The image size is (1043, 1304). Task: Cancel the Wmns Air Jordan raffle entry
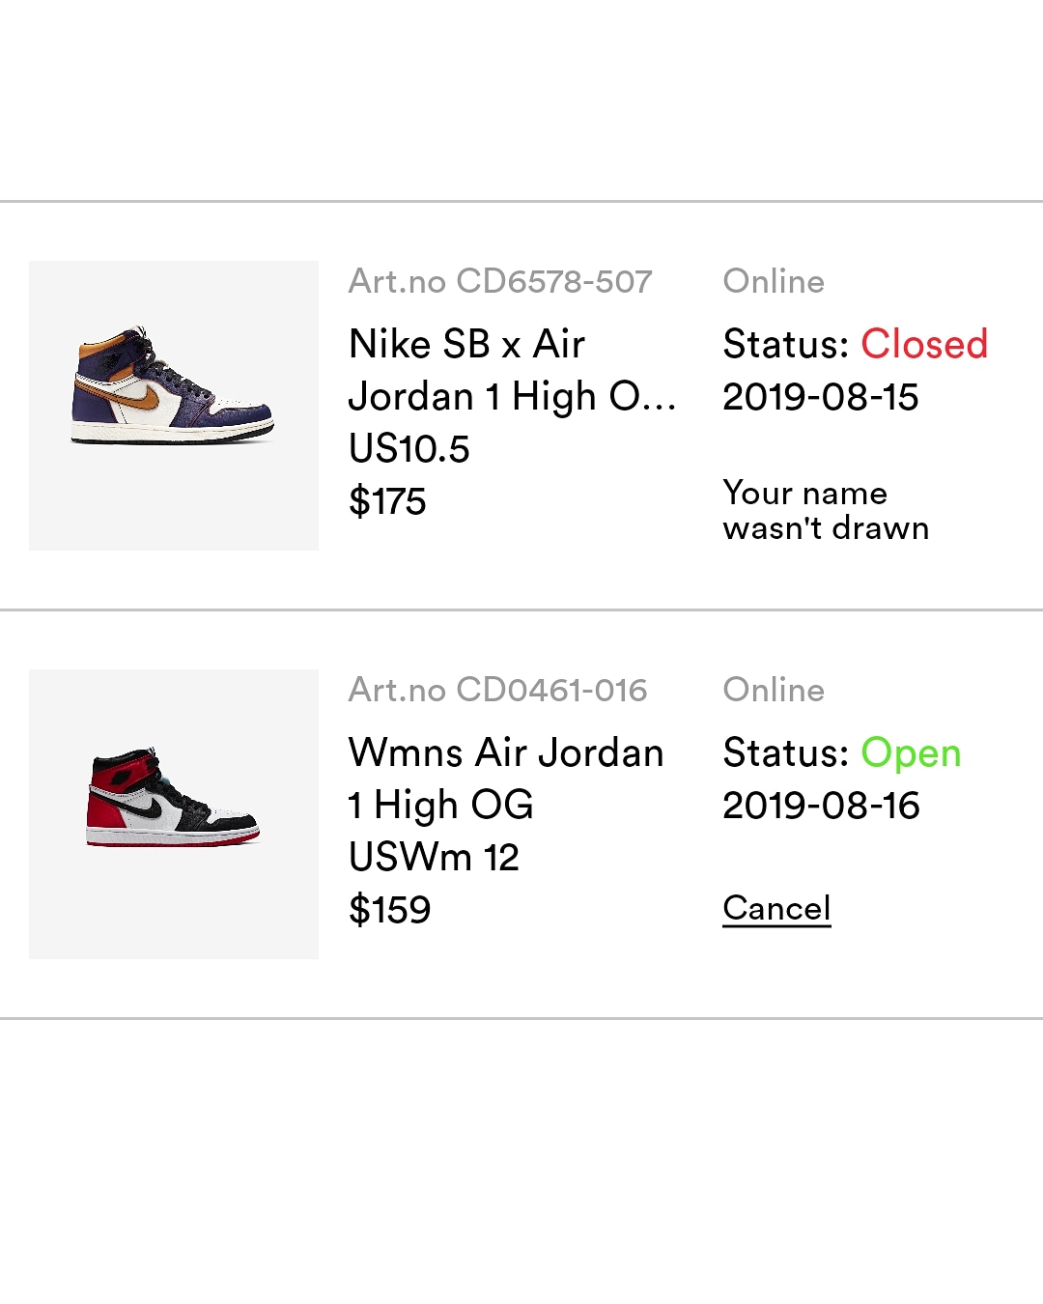click(776, 908)
